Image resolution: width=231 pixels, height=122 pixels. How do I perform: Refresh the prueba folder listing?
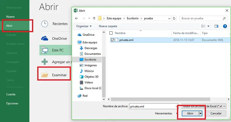tap(174, 18)
